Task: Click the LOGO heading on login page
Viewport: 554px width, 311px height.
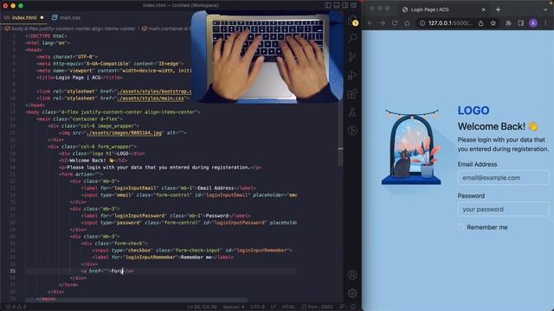Action: (473, 111)
